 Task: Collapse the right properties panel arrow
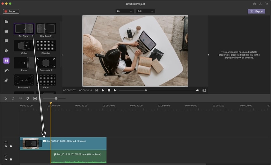click(x=209, y=55)
